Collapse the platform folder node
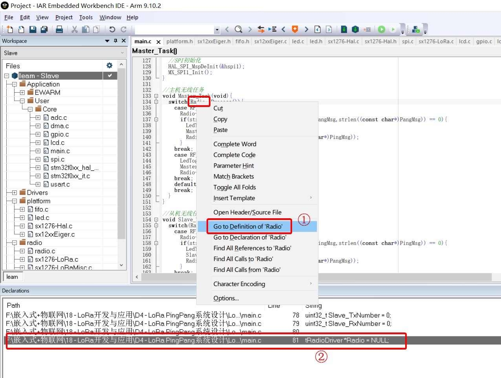 [15, 201]
